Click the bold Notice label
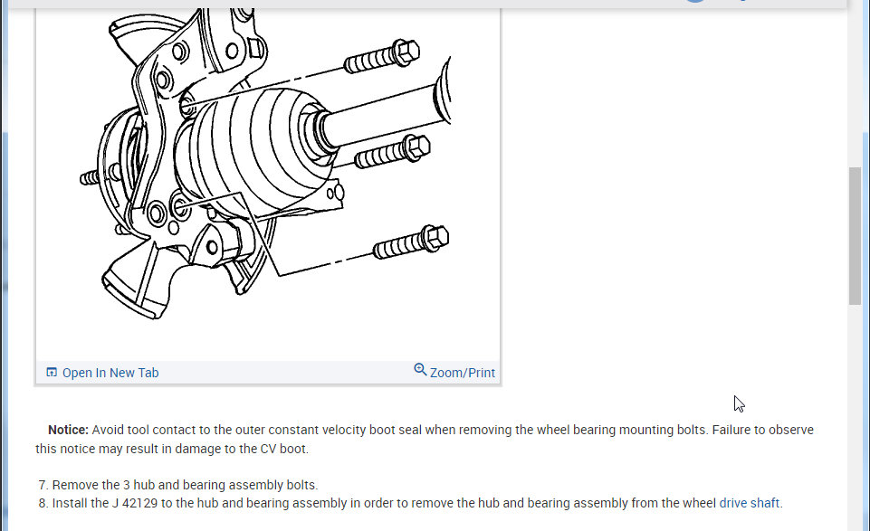This screenshot has width=870, height=531. click(68, 430)
